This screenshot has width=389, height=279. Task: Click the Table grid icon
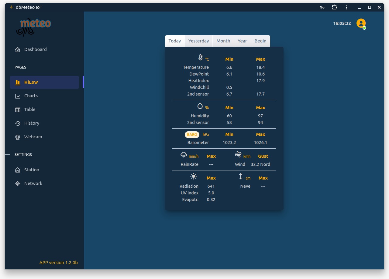[18, 109]
